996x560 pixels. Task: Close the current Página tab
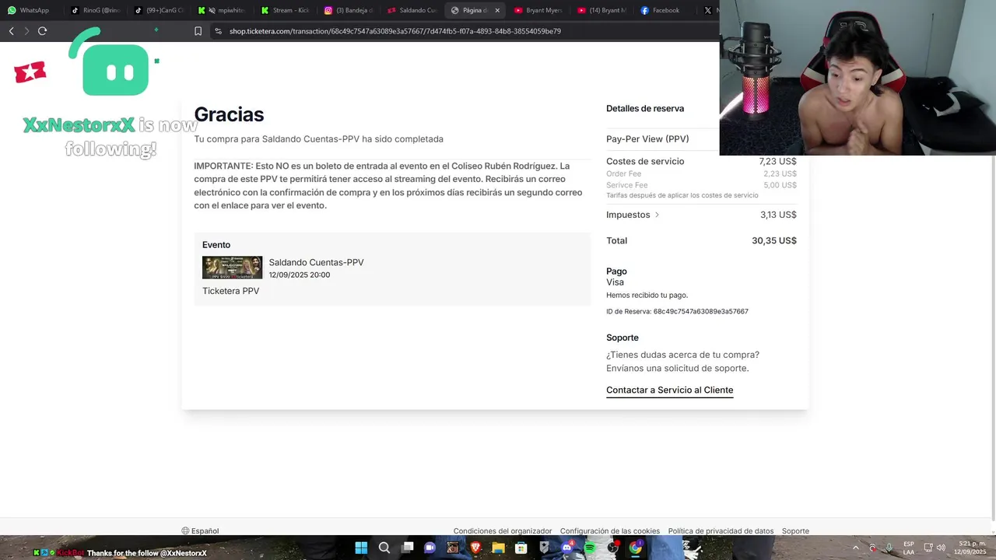click(497, 10)
